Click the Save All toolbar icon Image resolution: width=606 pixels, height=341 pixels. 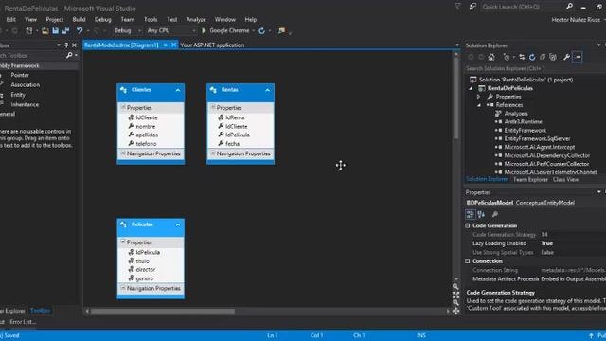pos(65,30)
